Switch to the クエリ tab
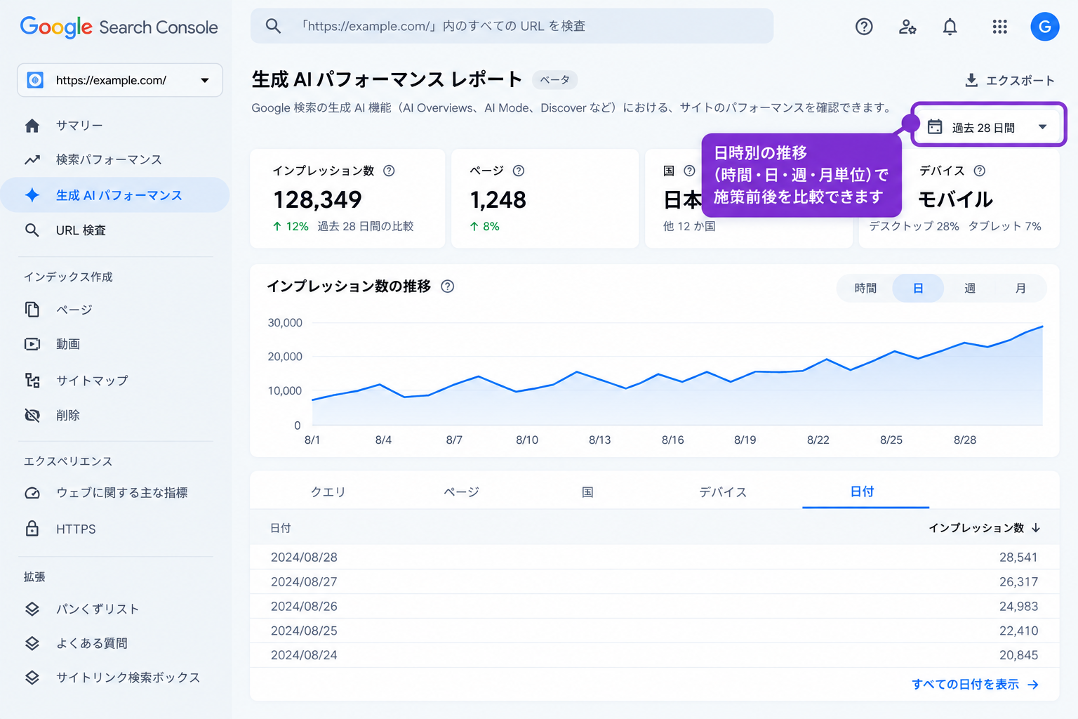The width and height of the screenshot is (1078, 719). coord(328,492)
